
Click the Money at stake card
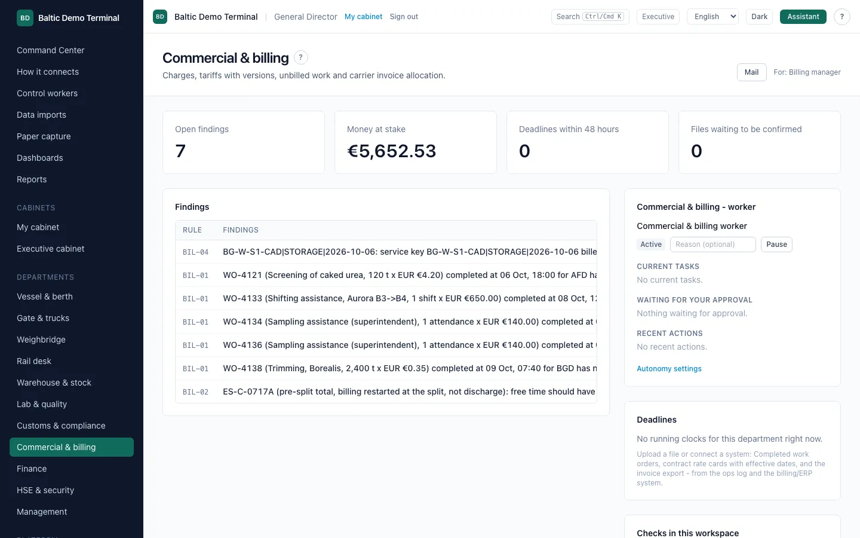(416, 142)
